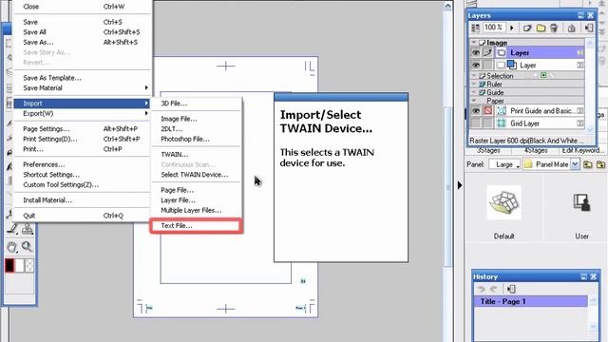Viewport: 608px width, 342px height.
Task: Select the Stamp tool in toolbox
Action: pos(28,229)
